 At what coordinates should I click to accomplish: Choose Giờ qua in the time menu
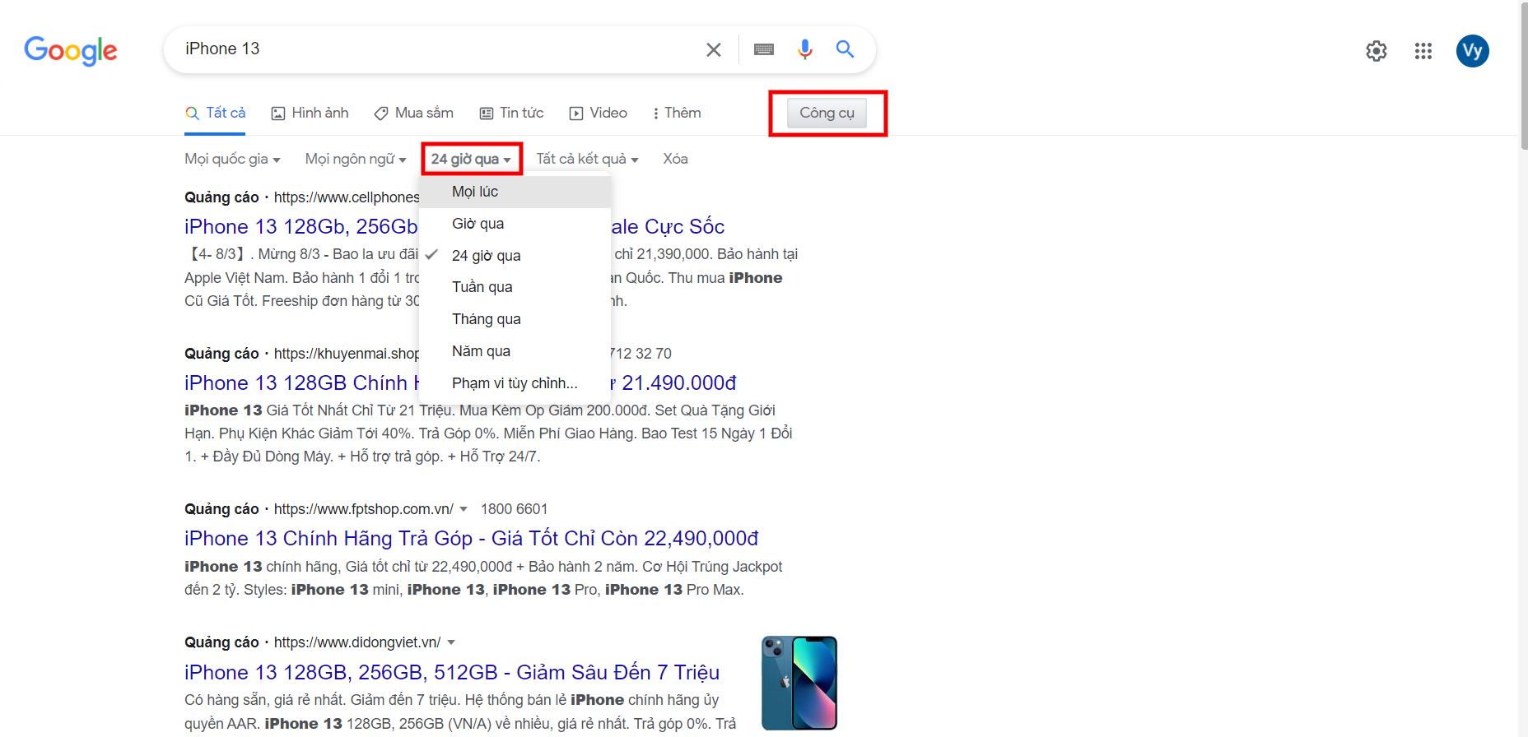515,224
